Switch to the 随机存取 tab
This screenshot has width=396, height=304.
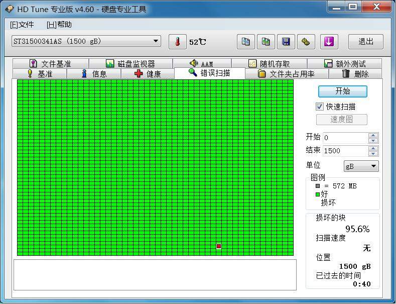(269, 63)
